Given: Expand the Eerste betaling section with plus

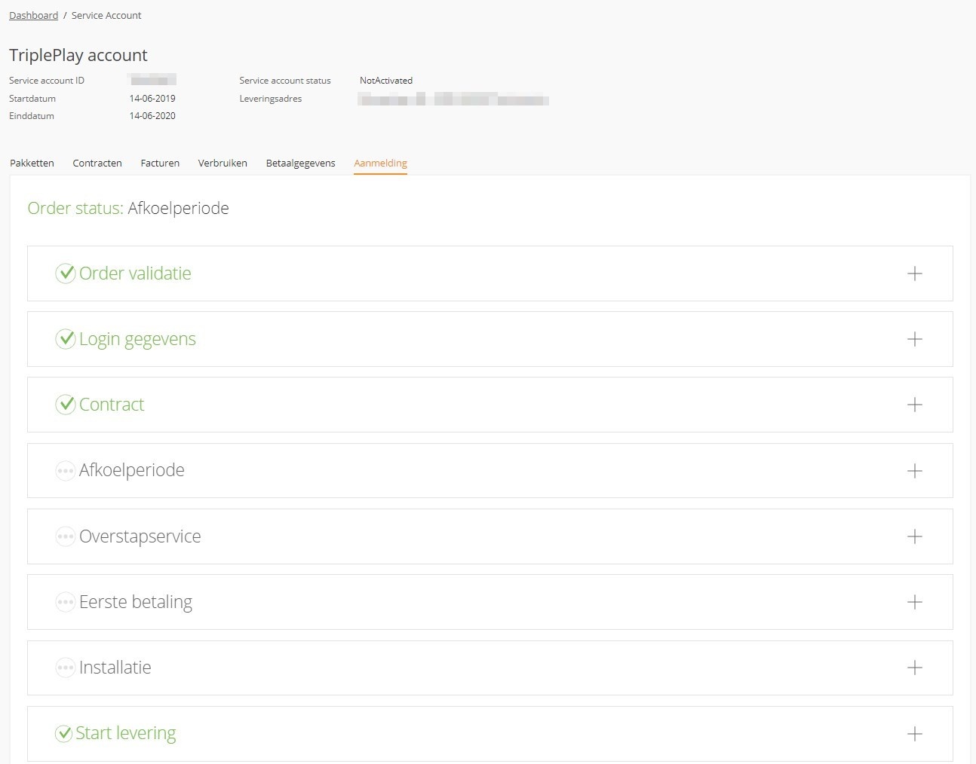Looking at the screenshot, I should (914, 602).
